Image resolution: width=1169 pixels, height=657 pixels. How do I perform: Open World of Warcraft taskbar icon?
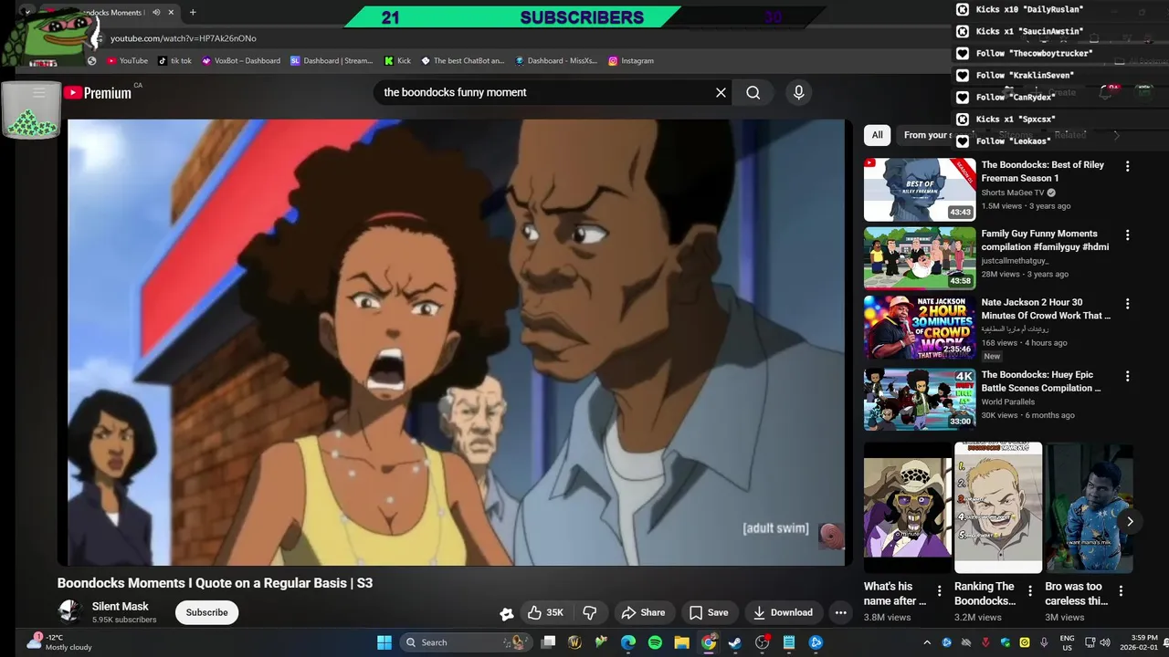click(574, 642)
